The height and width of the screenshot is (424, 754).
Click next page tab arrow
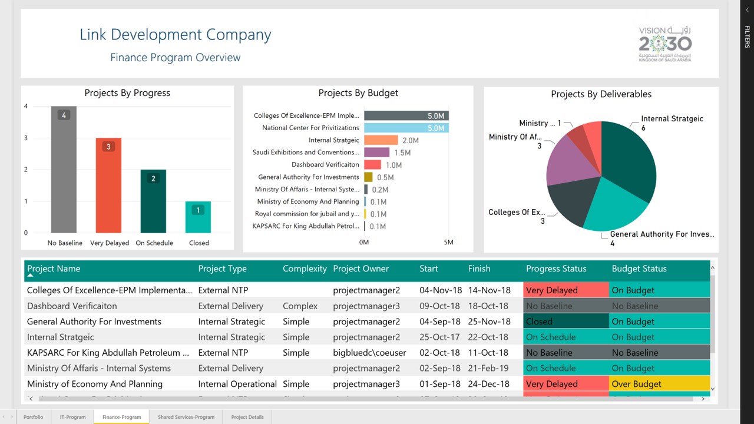click(11, 417)
